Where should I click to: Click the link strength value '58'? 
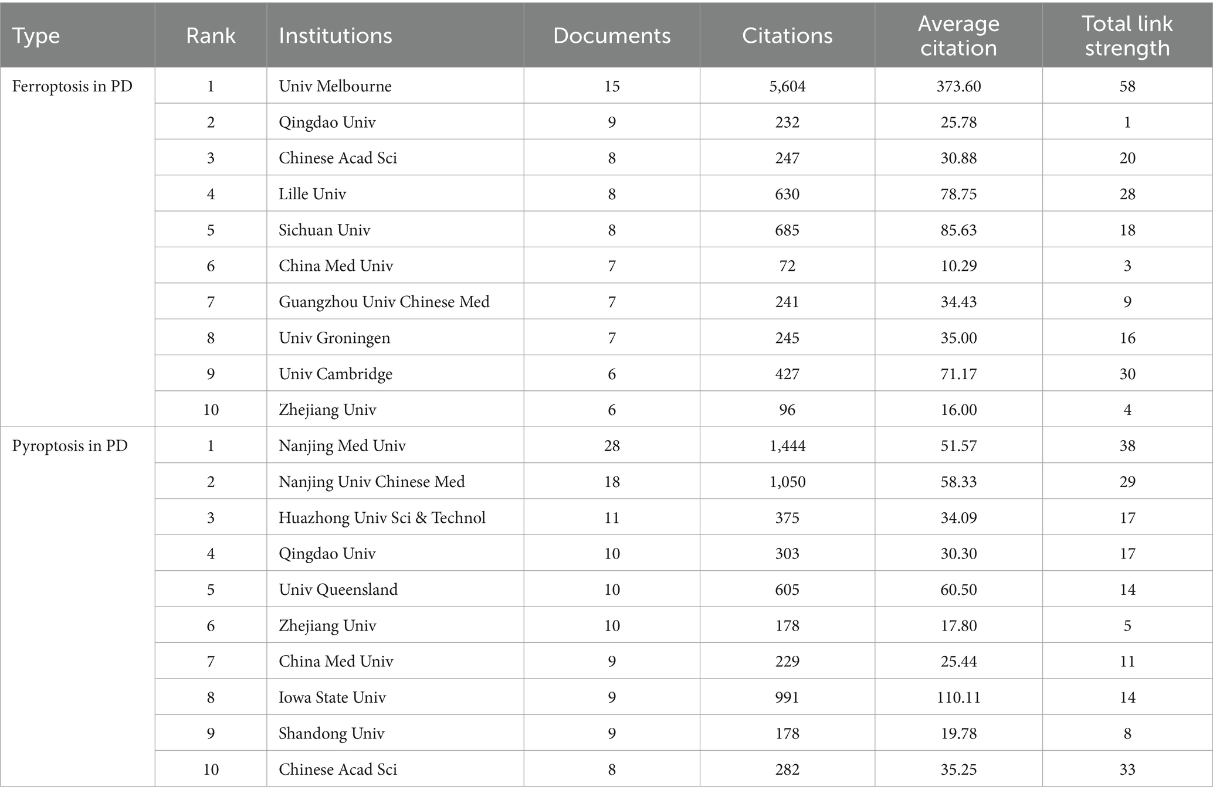pyautogui.click(x=1127, y=86)
